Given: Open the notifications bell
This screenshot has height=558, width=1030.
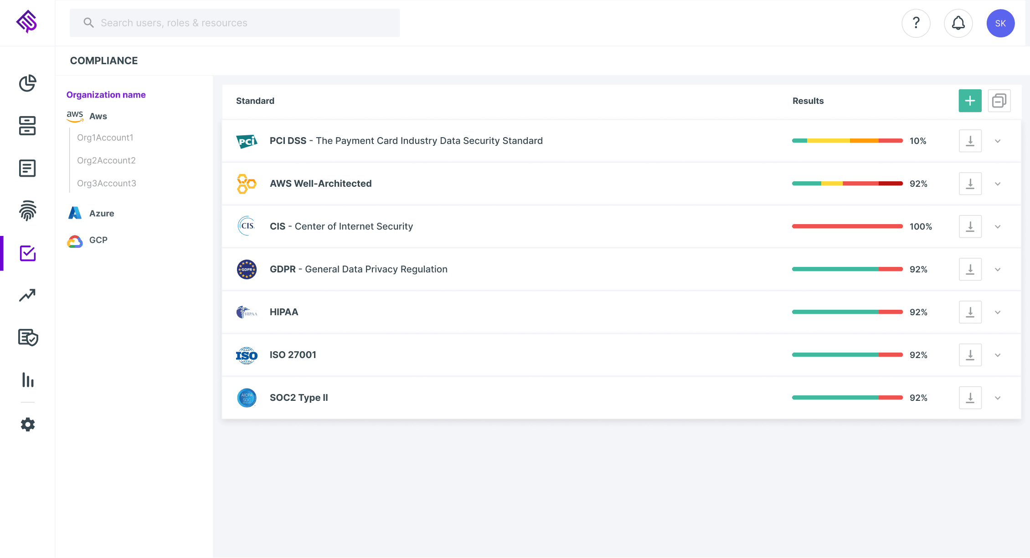Looking at the screenshot, I should tap(958, 23).
